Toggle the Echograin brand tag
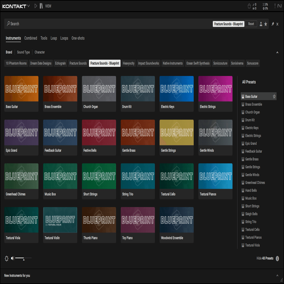Image resolution: width=284 pixels, height=284 pixels. point(60,63)
